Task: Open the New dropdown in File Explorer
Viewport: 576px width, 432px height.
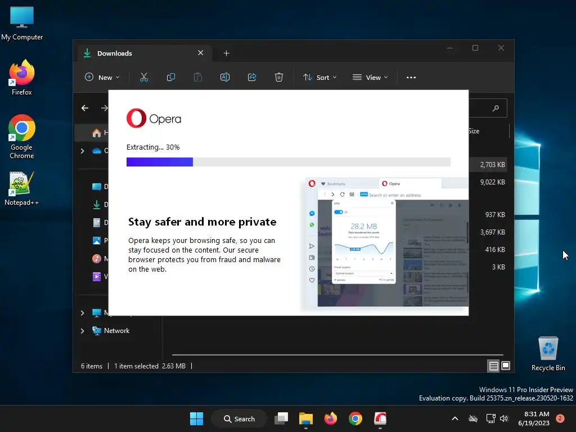Action: (102, 77)
